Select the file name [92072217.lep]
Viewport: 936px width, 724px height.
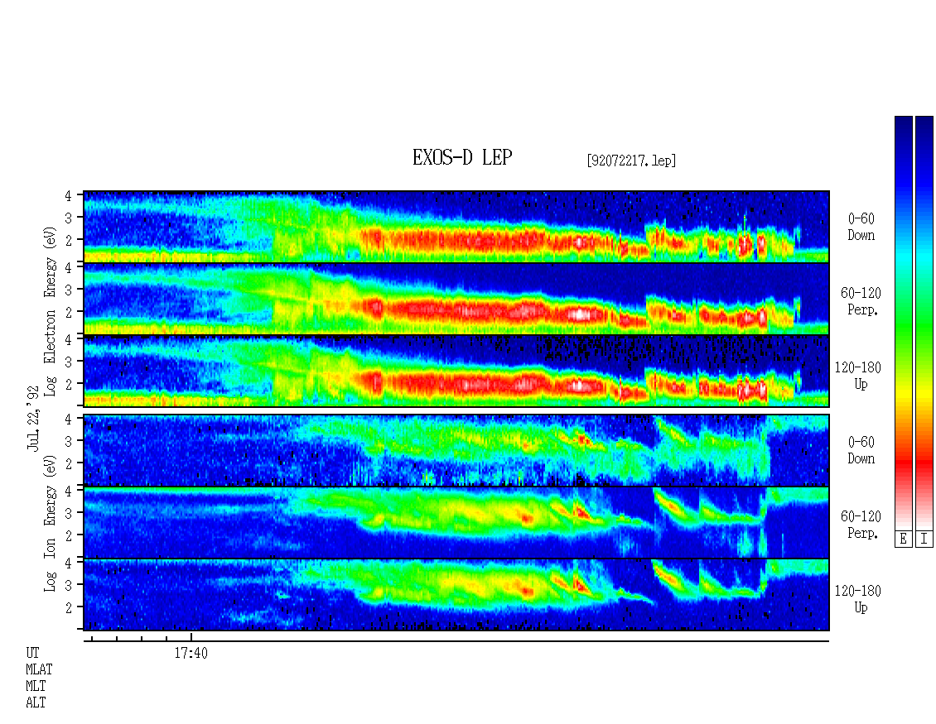[631, 160]
